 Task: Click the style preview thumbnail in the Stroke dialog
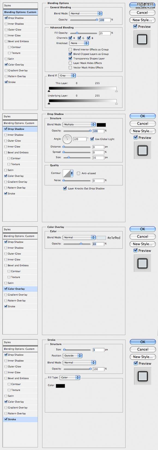pyautogui.click(x=142, y=376)
